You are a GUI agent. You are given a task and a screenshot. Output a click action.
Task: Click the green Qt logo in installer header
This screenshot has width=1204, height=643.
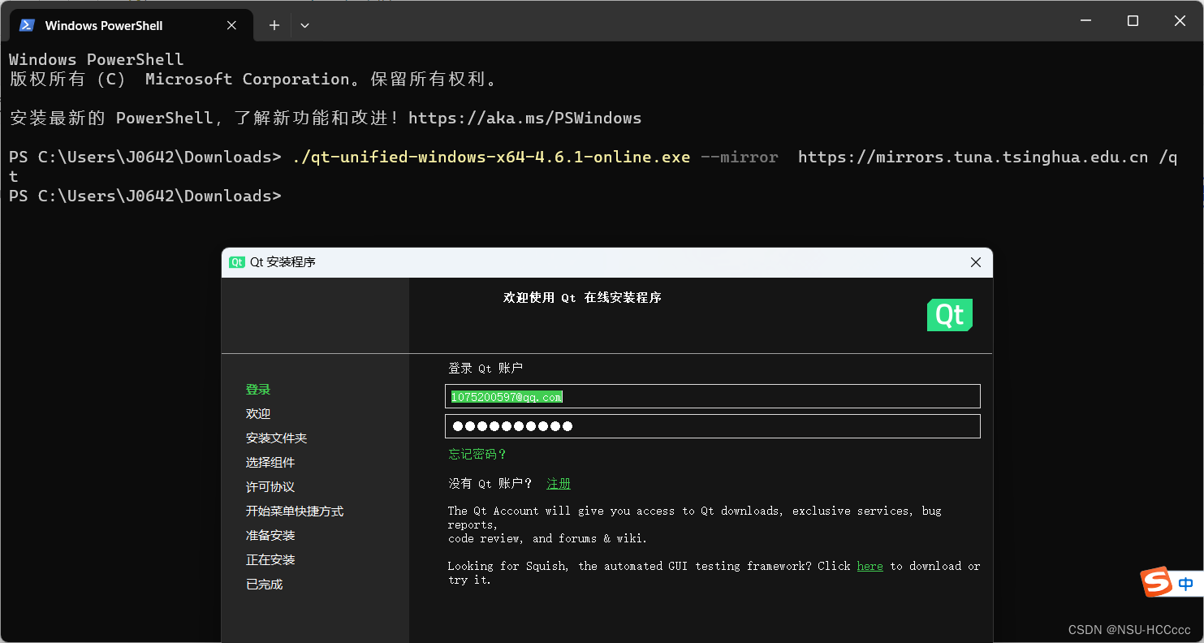pyautogui.click(x=949, y=315)
